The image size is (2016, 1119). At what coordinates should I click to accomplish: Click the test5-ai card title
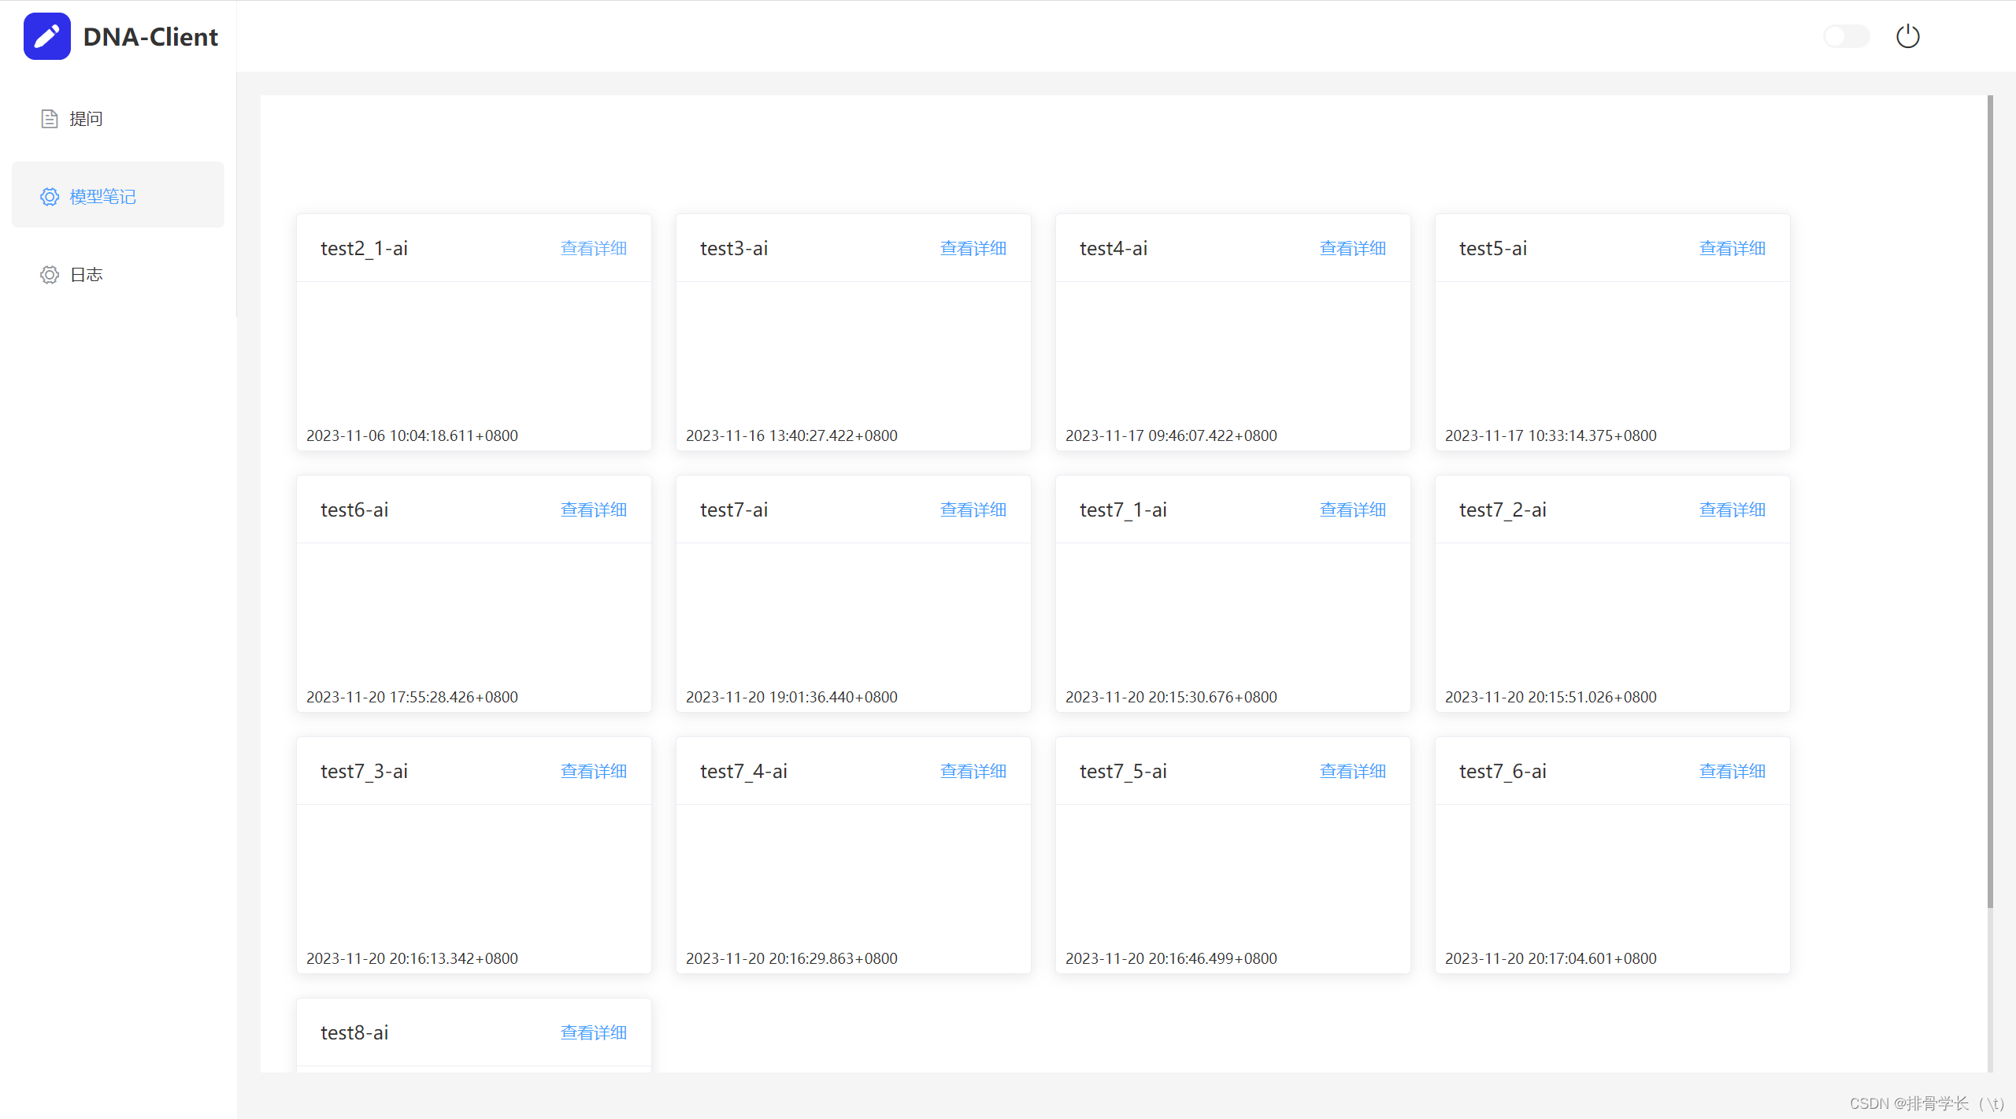pyautogui.click(x=1493, y=249)
